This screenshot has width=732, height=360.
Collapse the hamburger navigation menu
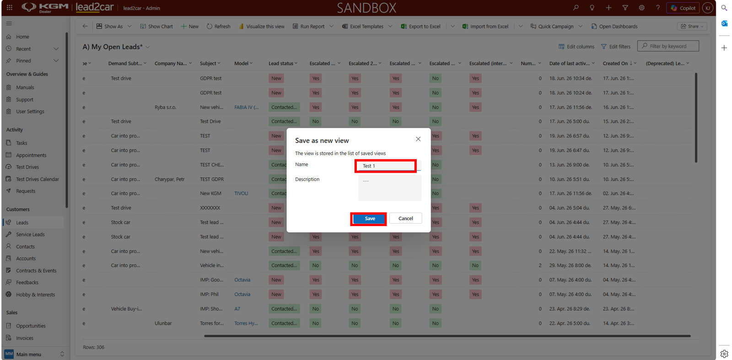pos(9,23)
